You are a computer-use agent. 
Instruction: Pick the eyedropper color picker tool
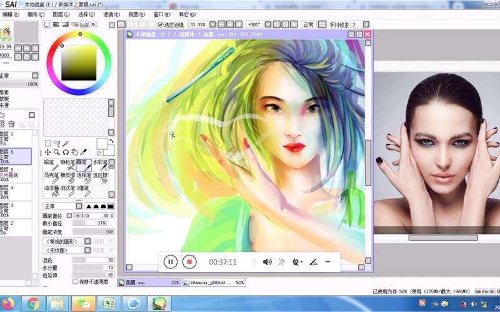coord(84,152)
